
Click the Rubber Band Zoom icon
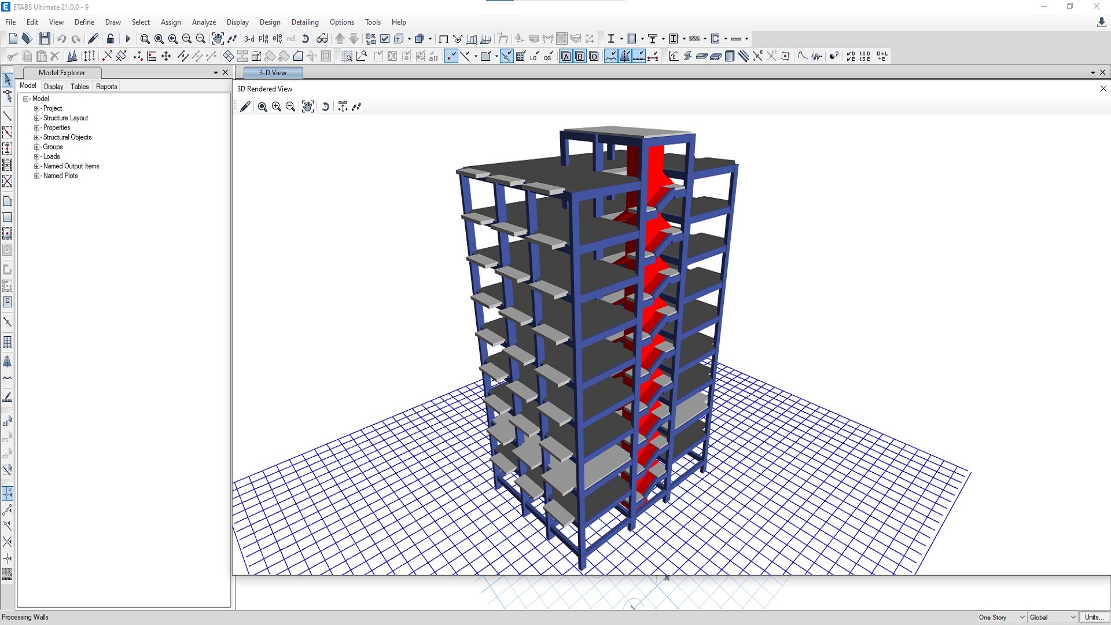pyautogui.click(x=145, y=39)
